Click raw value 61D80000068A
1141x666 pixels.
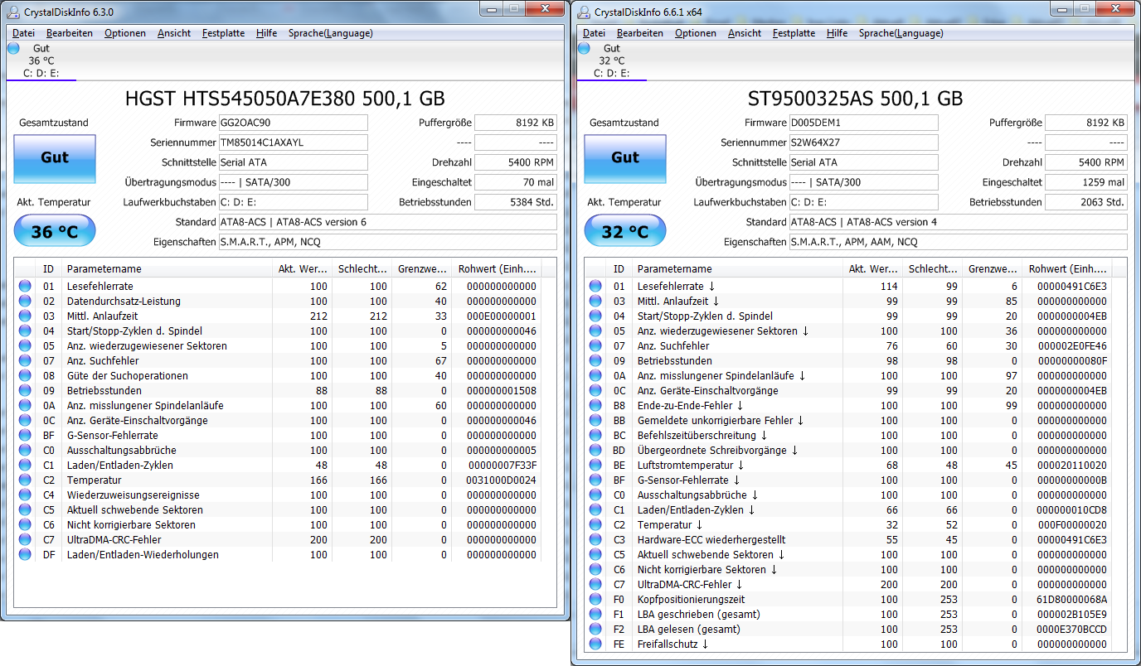pos(1071,600)
